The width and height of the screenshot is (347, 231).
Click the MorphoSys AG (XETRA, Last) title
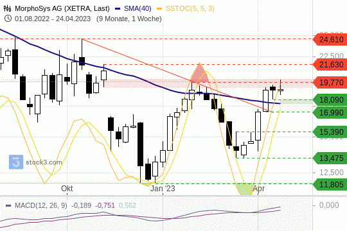click(62, 8)
